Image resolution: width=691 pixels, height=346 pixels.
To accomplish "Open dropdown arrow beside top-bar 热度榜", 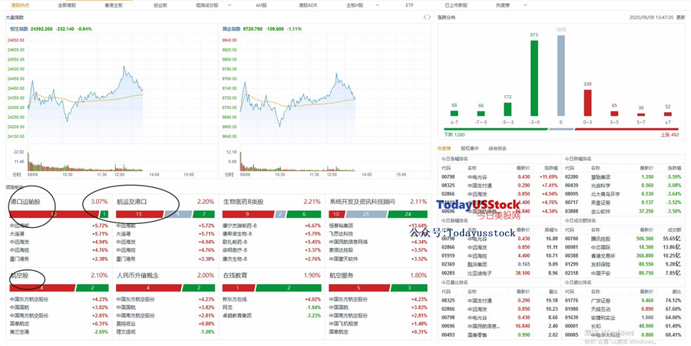I will pos(525,5).
